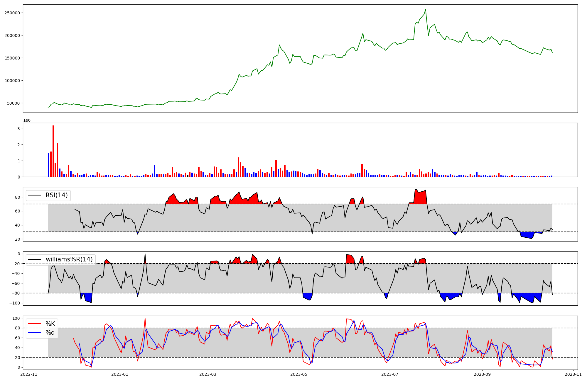Click the highest peak of the green price line
The image size is (587, 381).
pos(426,10)
